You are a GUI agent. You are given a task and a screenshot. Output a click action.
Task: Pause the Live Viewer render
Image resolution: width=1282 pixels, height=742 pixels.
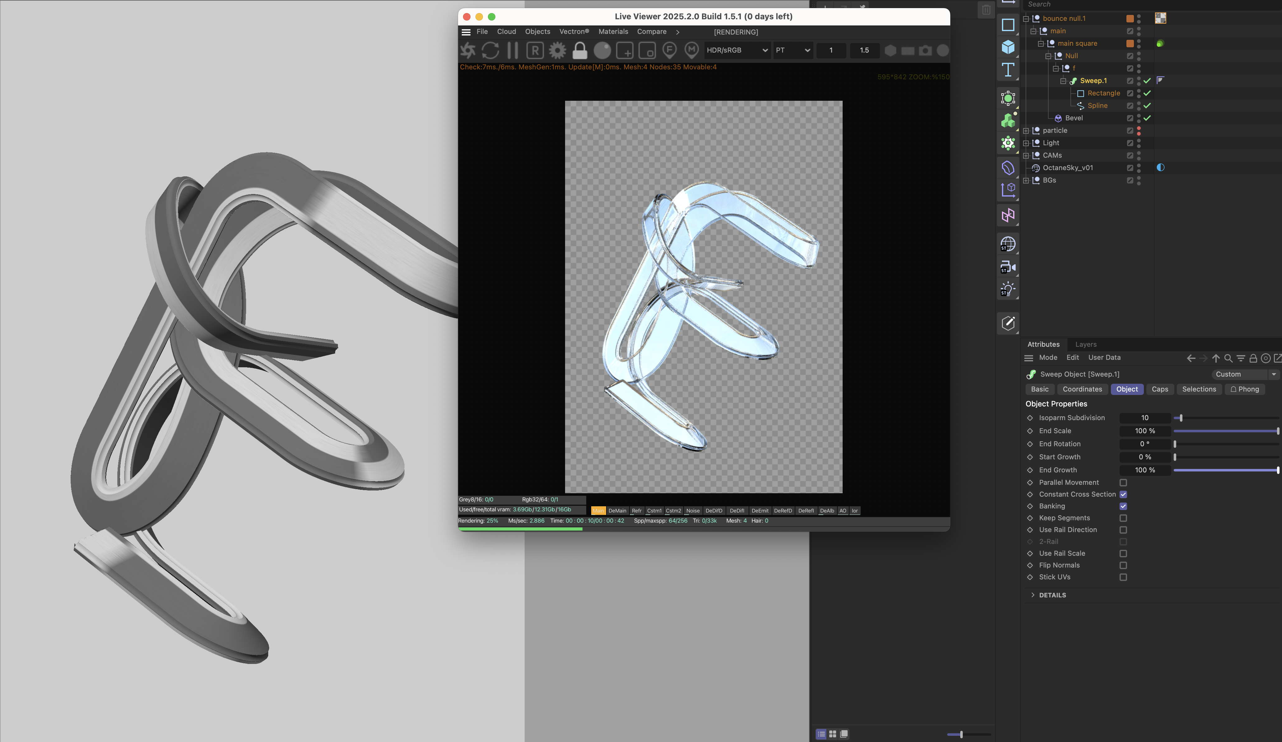pos(512,50)
